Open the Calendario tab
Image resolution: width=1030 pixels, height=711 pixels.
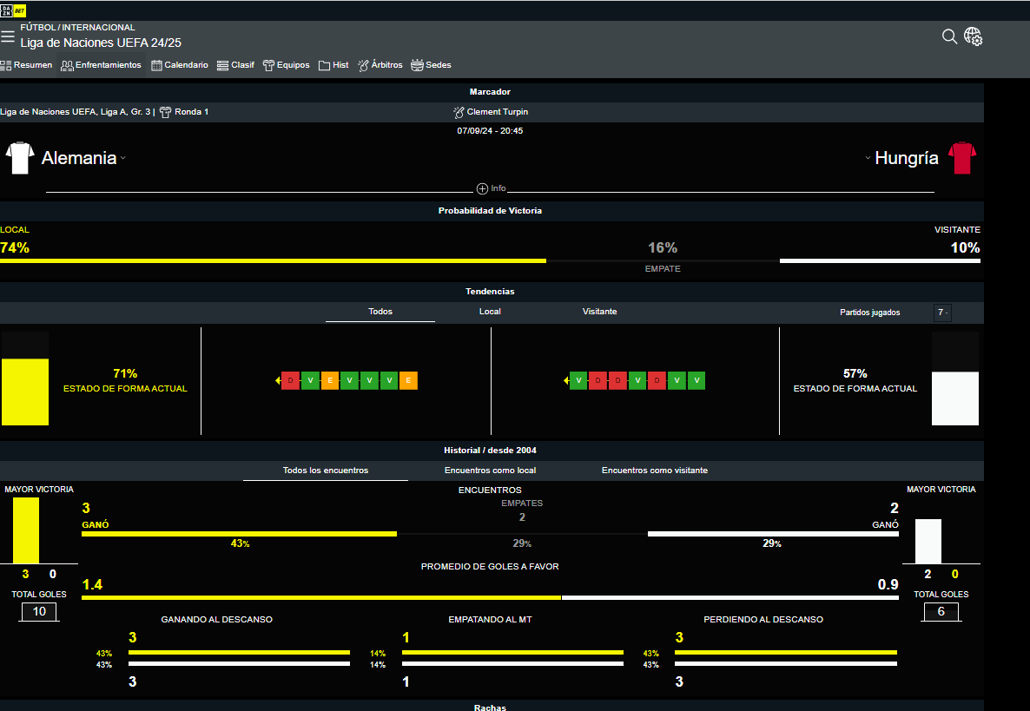pyautogui.click(x=180, y=65)
